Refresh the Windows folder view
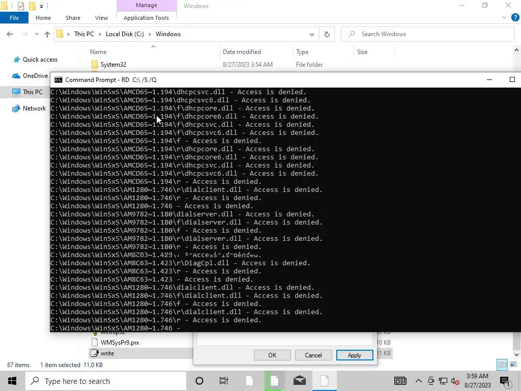The width and height of the screenshot is (521, 391). click(327, 34)
